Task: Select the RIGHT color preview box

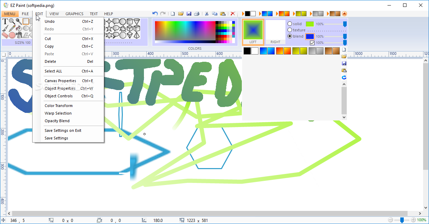Action: click(275, 32)
